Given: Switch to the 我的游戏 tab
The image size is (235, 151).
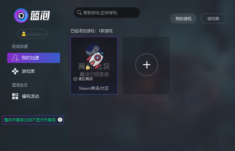Looking at the screenshot, I should tap(183, 18).
